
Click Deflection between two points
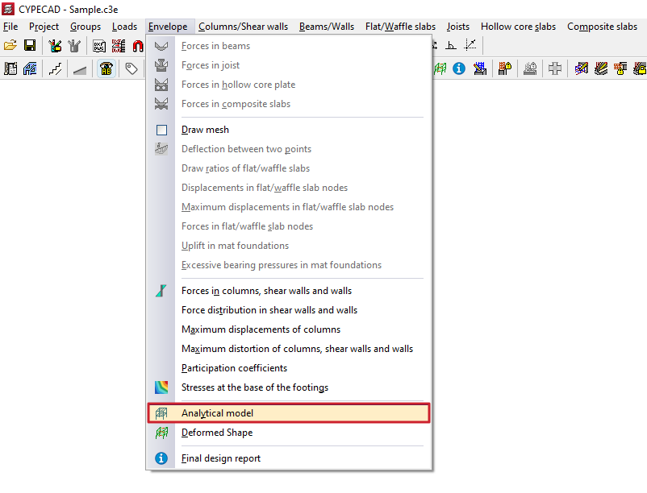[289, 149]
